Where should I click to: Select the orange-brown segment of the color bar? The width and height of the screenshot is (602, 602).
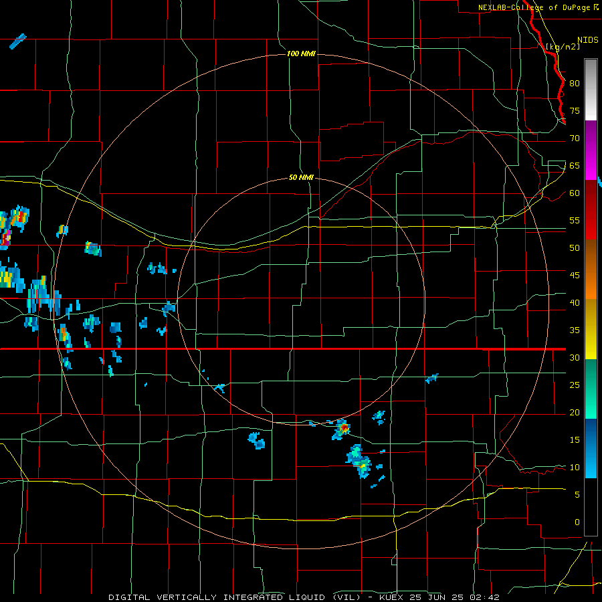pyautogui.click(x=591, y=270)
